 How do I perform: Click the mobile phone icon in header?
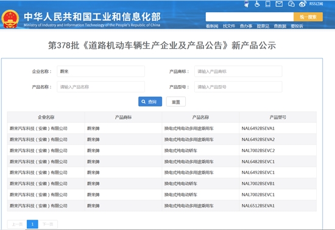coord(268,4)
